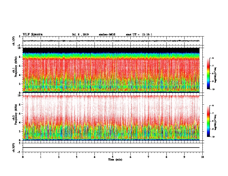Click the log(PSD) label beside the ch.1 color bar
This screenshot has width=228, height=176.
[x=215, y=75]
